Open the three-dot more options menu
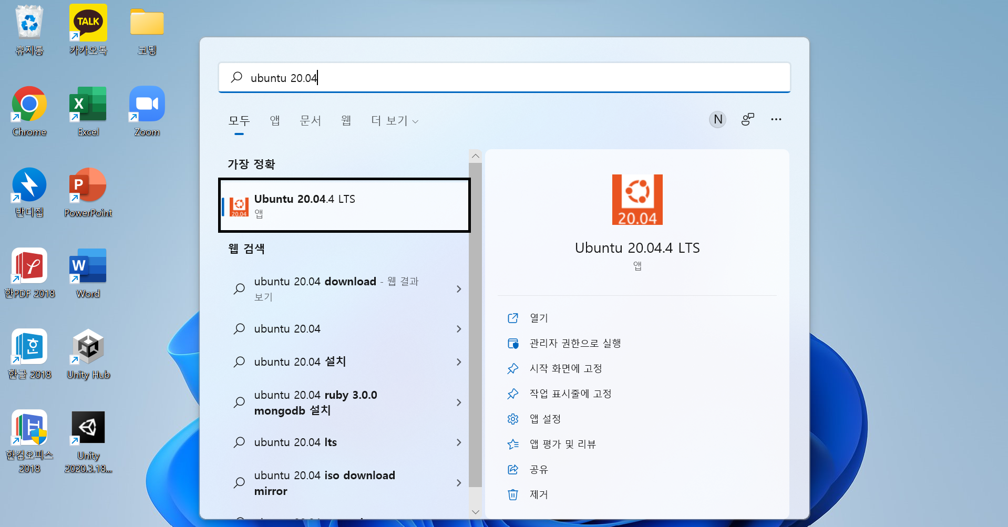Screen dimensions: 1008x527 click(x=776, y=120)
